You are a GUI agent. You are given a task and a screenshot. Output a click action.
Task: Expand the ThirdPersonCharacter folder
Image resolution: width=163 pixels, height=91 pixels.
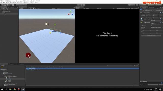click(x=4, y=83)
